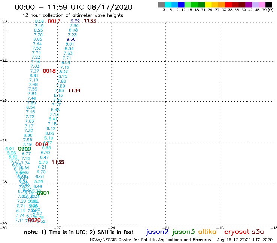The image size is (277, 243).
Task: Click the note about Time in UTC
Action: click(79, 232)
